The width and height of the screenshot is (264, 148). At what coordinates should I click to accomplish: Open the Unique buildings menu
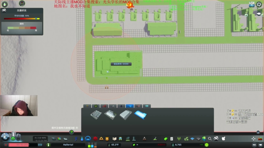tap(134, 139)
